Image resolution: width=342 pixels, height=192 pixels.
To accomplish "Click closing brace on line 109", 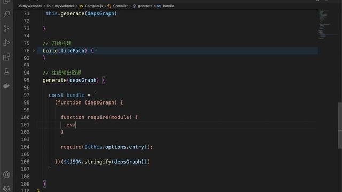I will [x=44, y=184].
